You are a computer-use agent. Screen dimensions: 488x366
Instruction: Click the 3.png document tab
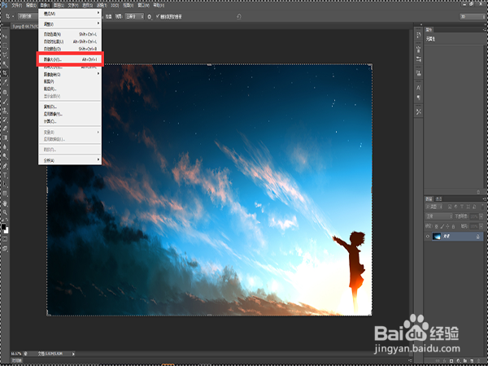[23, 27]
